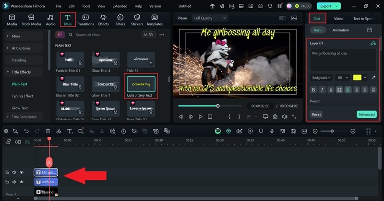Open the Effects tab
Viewport: 384px width, 201px height.
103,20
